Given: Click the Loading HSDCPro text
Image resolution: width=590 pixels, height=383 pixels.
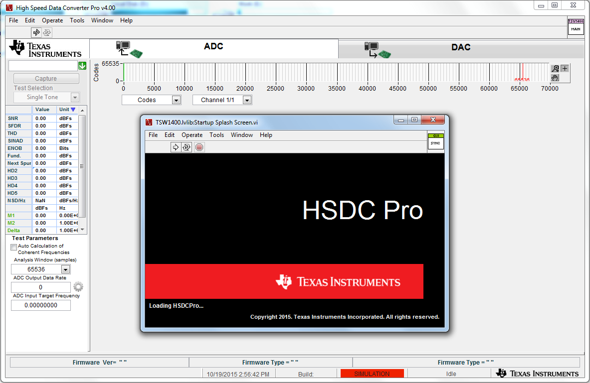Looking at the screenshot, I should 176,306.
